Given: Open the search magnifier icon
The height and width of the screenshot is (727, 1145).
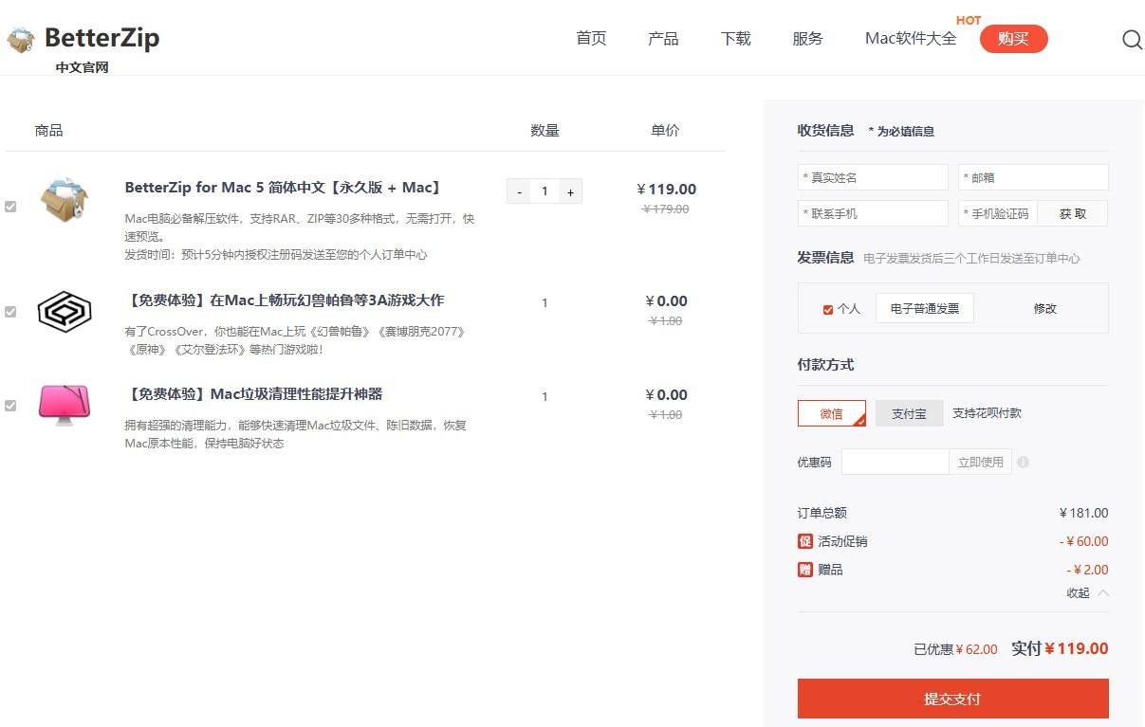Looking at the screenshot, I should 1132,40.
